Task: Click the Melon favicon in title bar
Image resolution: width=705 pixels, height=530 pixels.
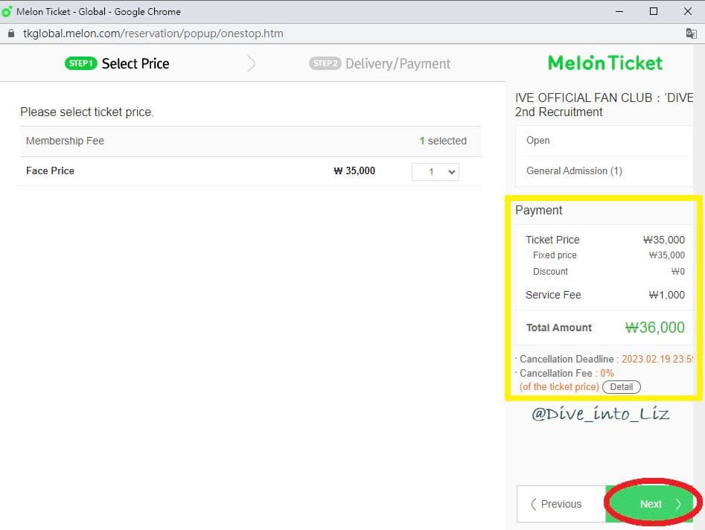Action: point(7,12)
